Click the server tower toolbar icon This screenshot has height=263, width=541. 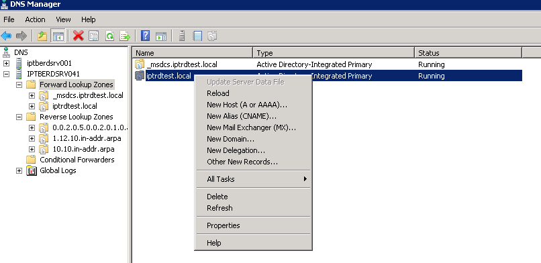tap(182, 36)
